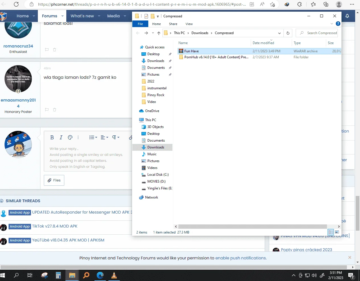Show more editor formatting options

click(78, 137)
